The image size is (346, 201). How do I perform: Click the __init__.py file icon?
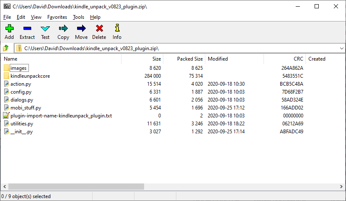point(6,131)
